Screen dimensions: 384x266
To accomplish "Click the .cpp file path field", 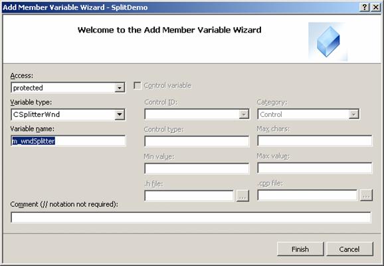I will point(308,195).
